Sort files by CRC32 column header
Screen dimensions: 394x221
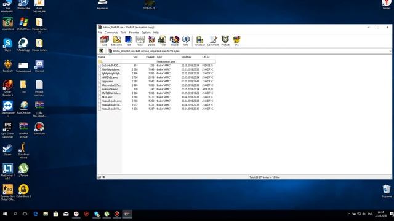pyautogui.click(x=208, y=57)
